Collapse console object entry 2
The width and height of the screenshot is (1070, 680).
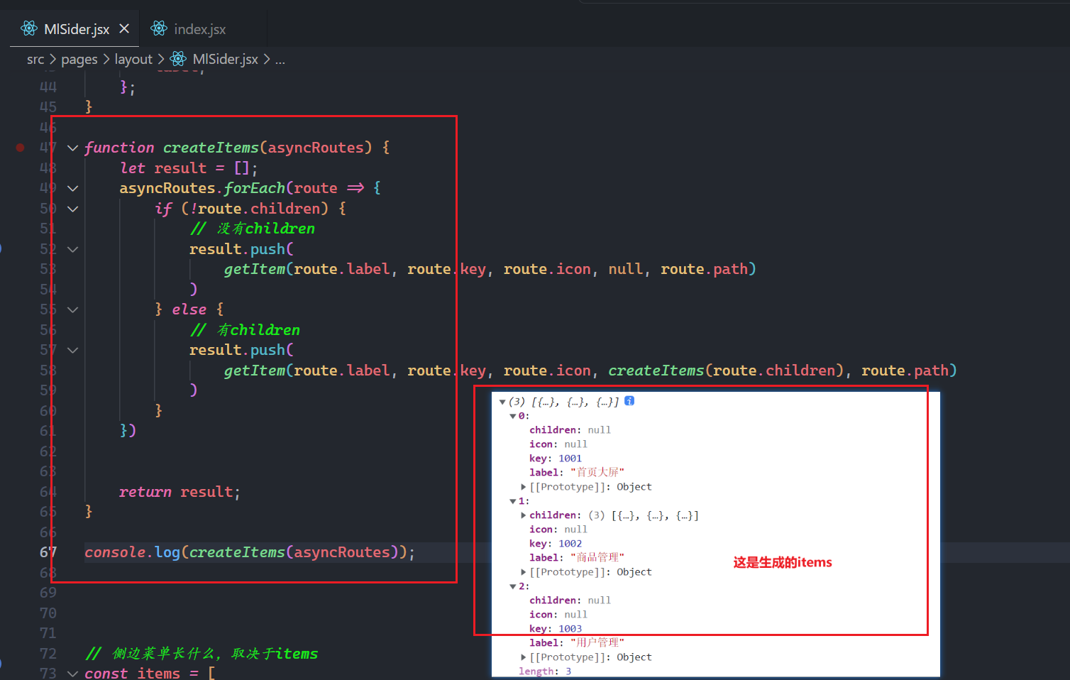click(513, 586)
